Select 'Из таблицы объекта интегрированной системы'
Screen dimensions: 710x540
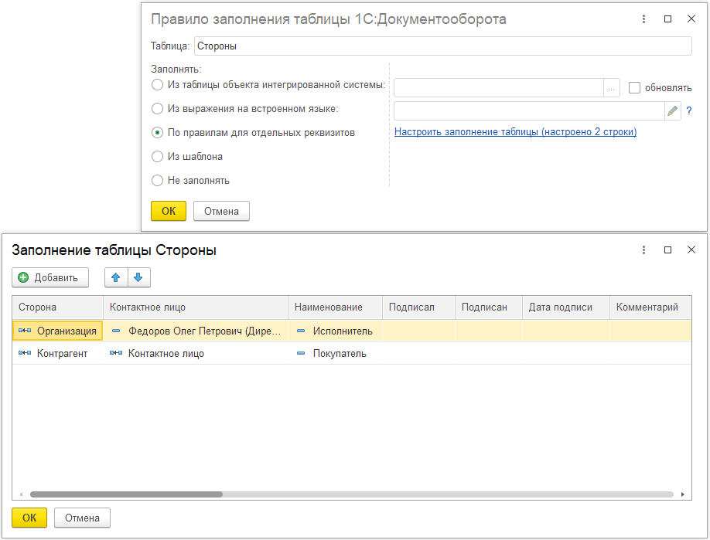tap(158, 85)
